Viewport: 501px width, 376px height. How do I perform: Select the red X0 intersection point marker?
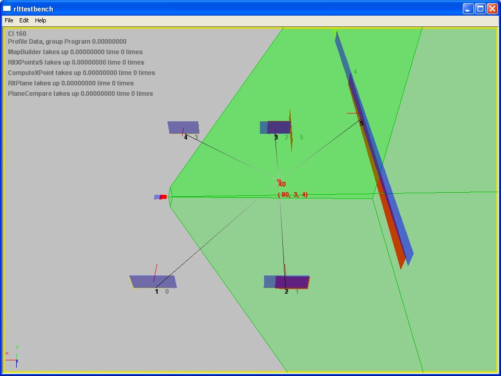(279, 181)
